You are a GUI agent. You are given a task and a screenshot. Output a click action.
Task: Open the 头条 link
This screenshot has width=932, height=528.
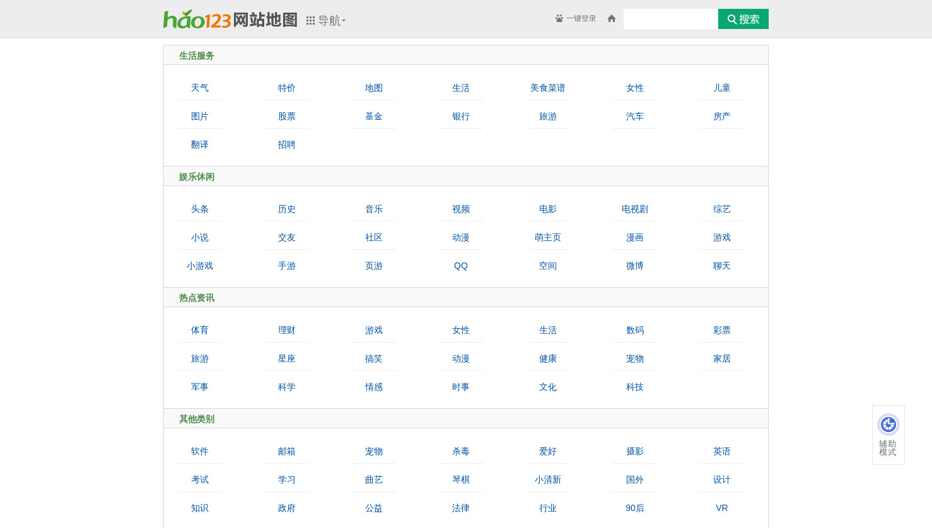pyautogui.click(x=200, y=209)
